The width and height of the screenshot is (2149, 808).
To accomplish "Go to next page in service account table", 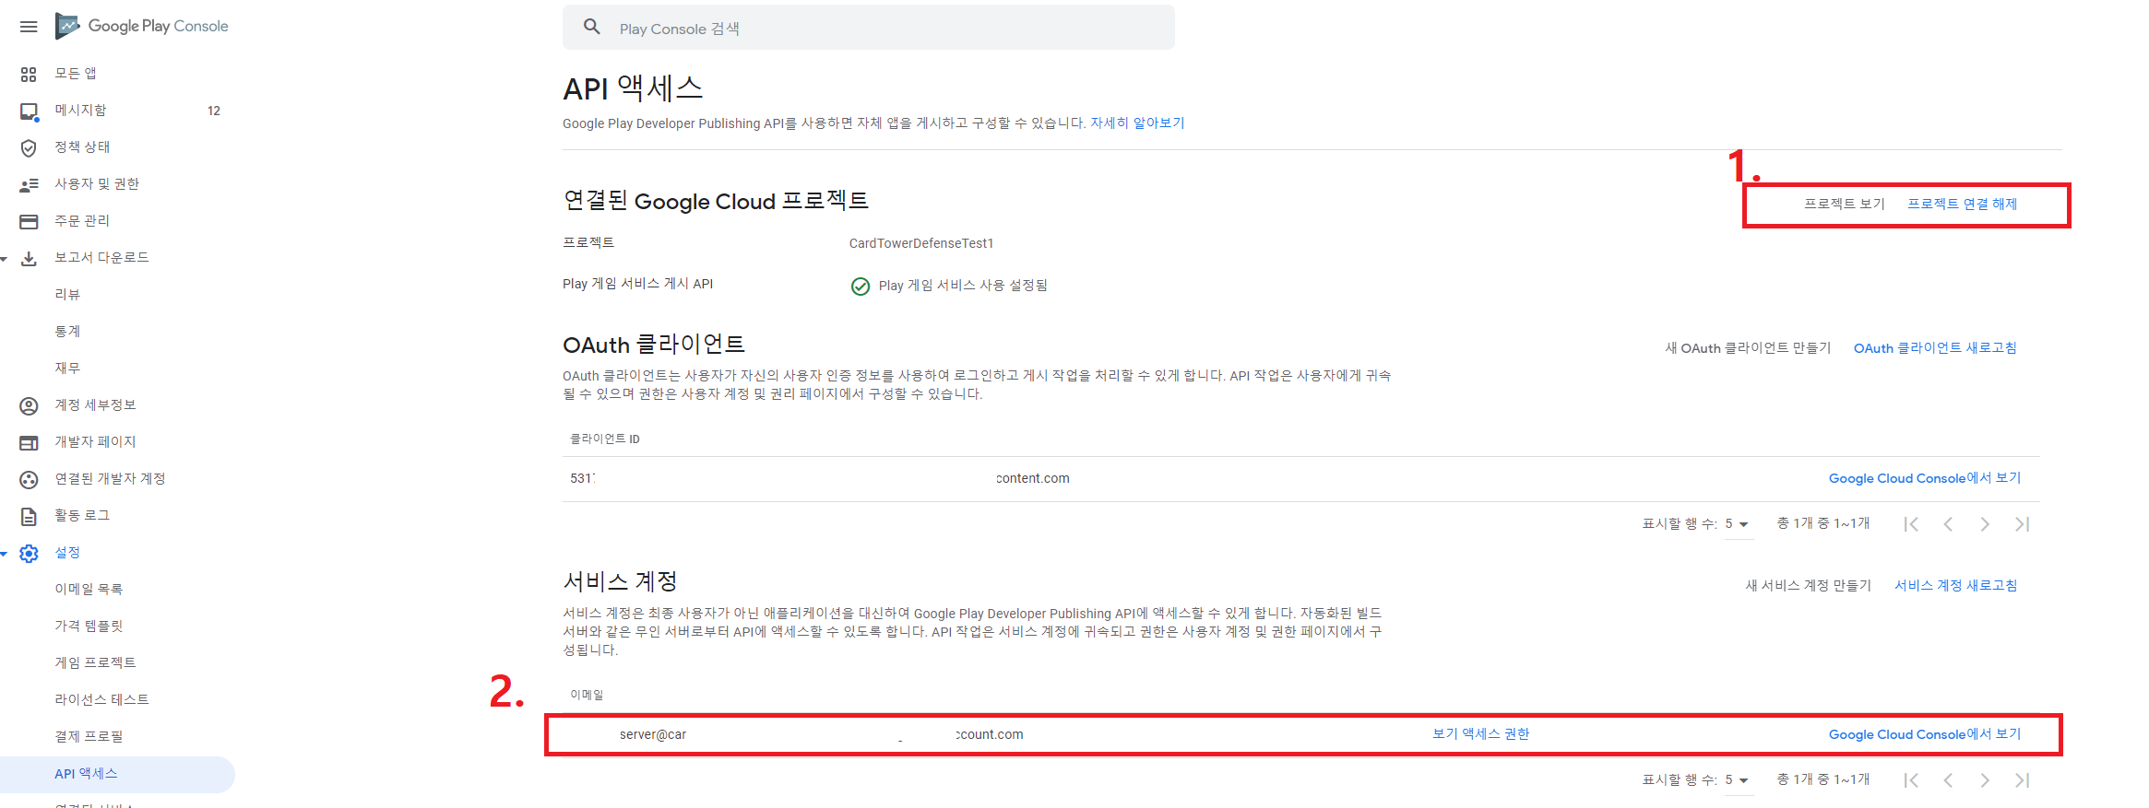I will coord(1985,780).
